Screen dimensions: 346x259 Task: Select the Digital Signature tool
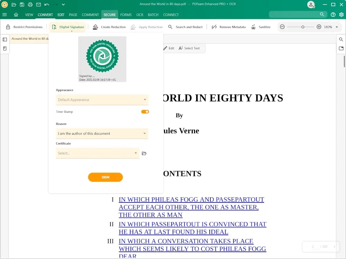click(68, 27)
